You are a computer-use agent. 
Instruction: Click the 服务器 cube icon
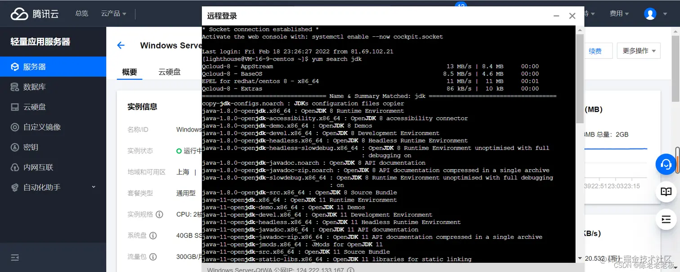point(15,67)
